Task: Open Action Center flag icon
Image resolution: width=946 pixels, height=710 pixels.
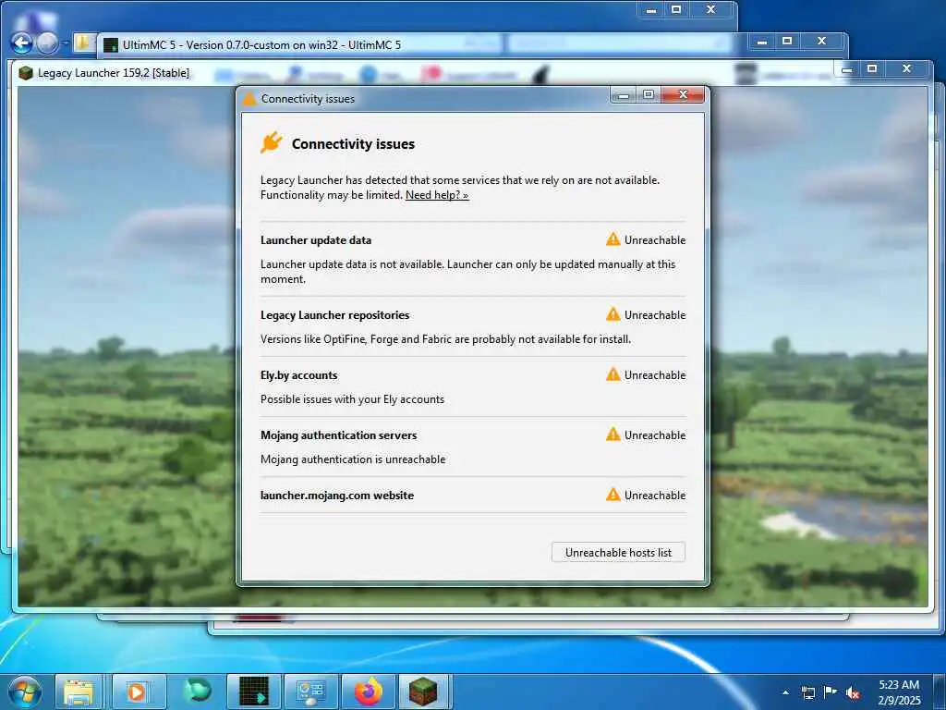Action: coord(831,692)
